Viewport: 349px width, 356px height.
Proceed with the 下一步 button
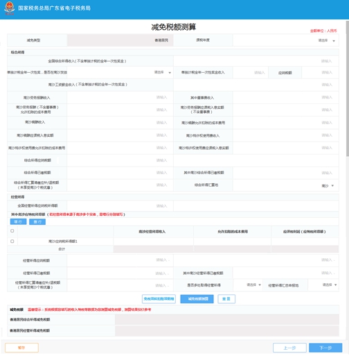pos(325,348)
